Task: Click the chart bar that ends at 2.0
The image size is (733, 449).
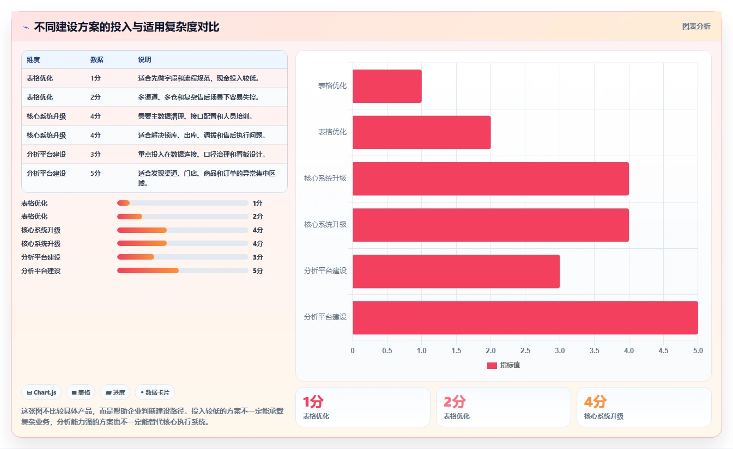Action: [x=421, y=132]
